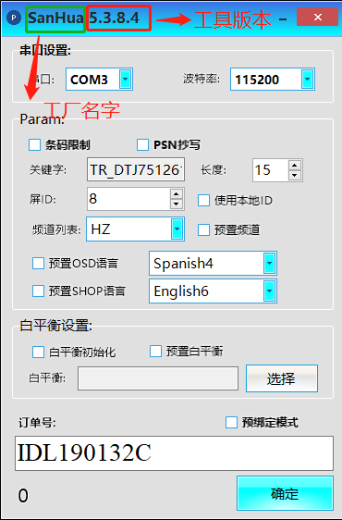Image resolution: width=342 pixels, height=520 pixels.
Task: Enable the PSN抄写 checkbox
Action: click(x=142, y=145)
